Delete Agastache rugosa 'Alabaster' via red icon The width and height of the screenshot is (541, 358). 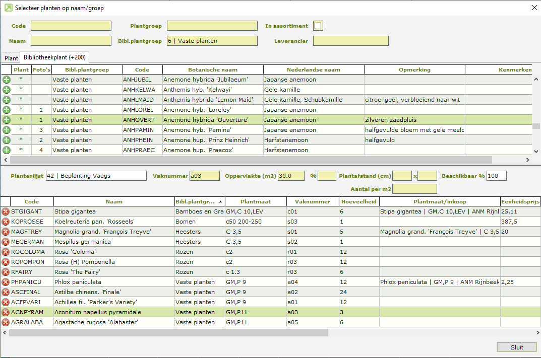point(6,322)
